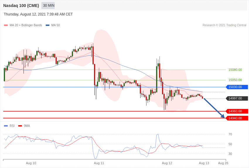Click the red 14940.00 support price tag

pos(237,118)
